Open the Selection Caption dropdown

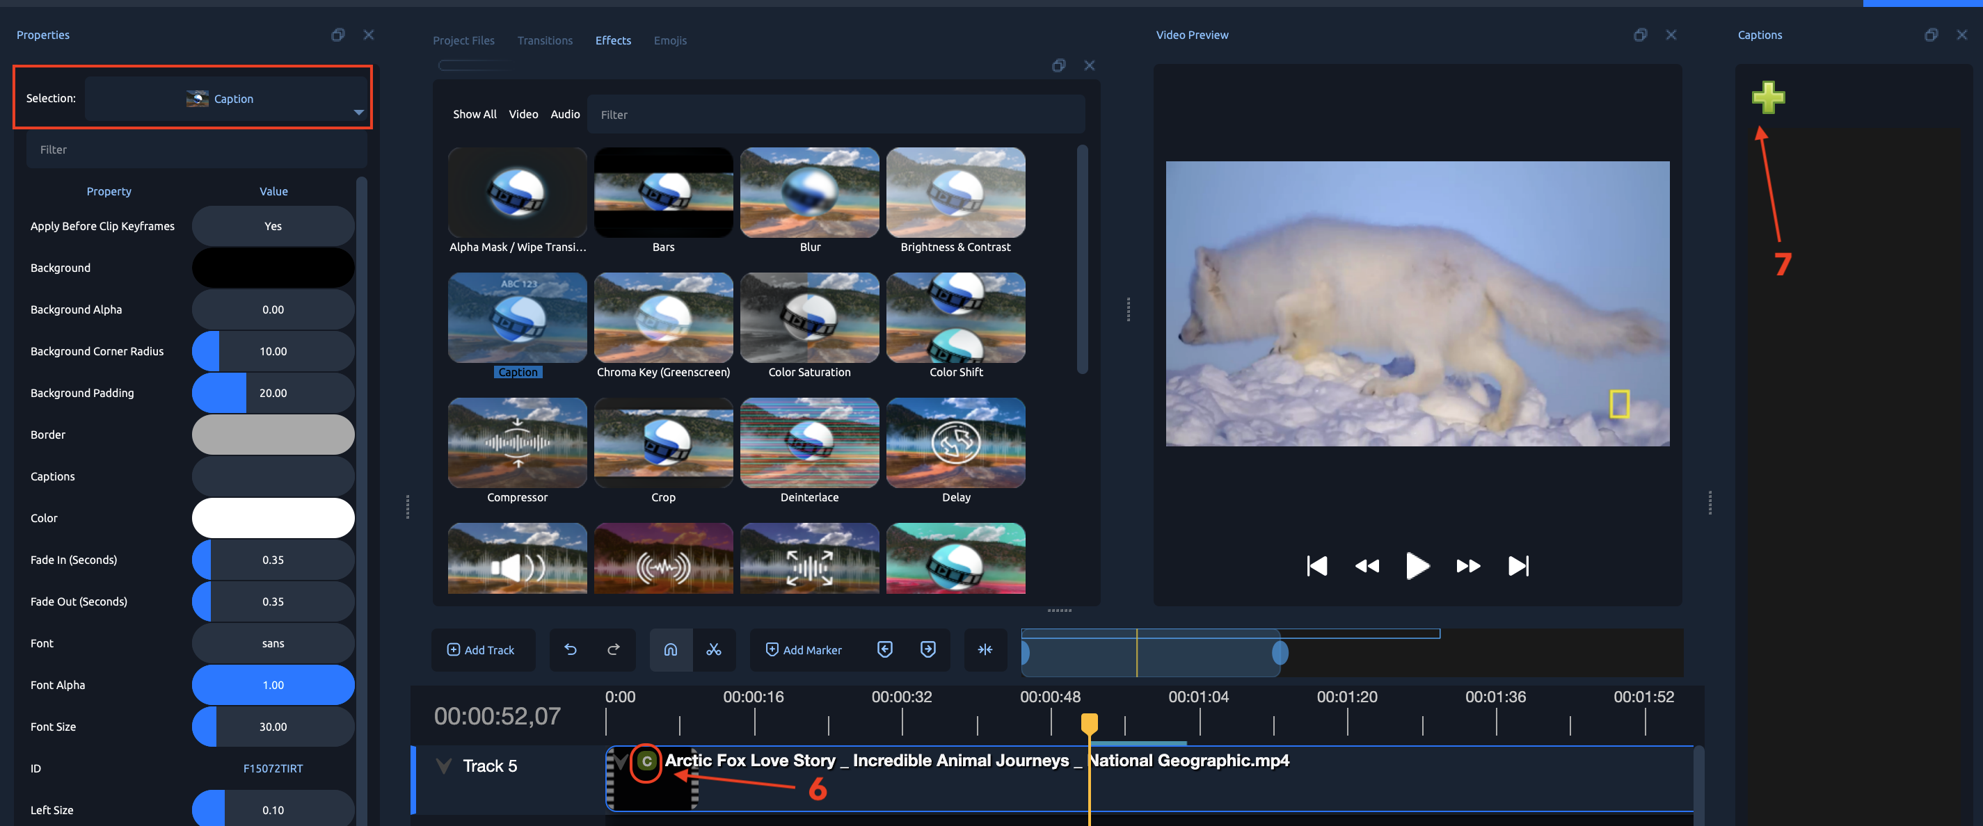(226, 99)
